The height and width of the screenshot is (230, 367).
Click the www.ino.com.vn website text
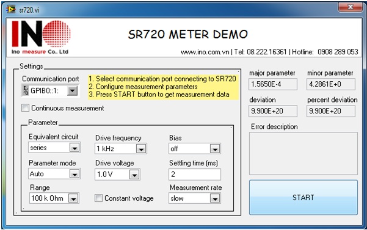[205, 52]
